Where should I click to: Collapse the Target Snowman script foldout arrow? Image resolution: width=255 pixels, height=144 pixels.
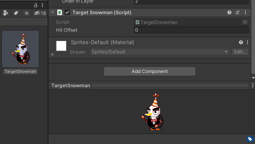coord(52,12)
